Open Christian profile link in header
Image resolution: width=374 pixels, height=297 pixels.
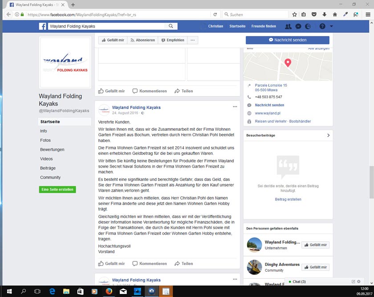[215, 26]
